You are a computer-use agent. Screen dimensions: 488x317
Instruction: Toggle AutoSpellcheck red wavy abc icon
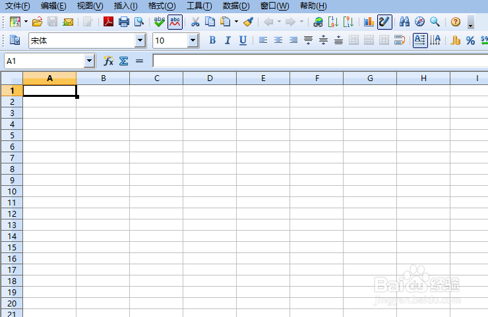point(175,22)
